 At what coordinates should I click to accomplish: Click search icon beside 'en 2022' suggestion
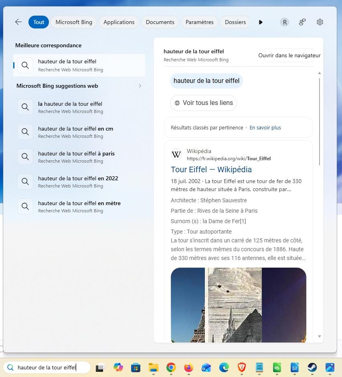(x=25, y=181)
